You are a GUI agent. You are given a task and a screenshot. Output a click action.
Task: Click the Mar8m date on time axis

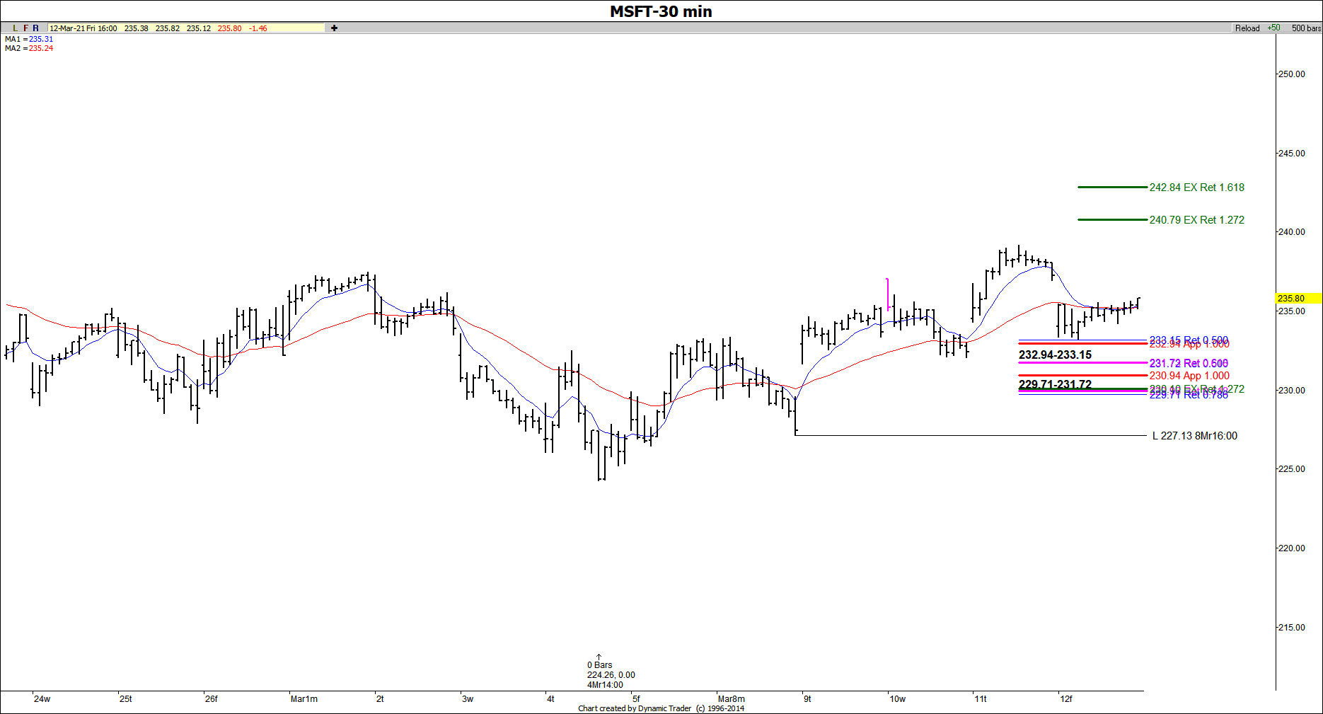[731, 699]
